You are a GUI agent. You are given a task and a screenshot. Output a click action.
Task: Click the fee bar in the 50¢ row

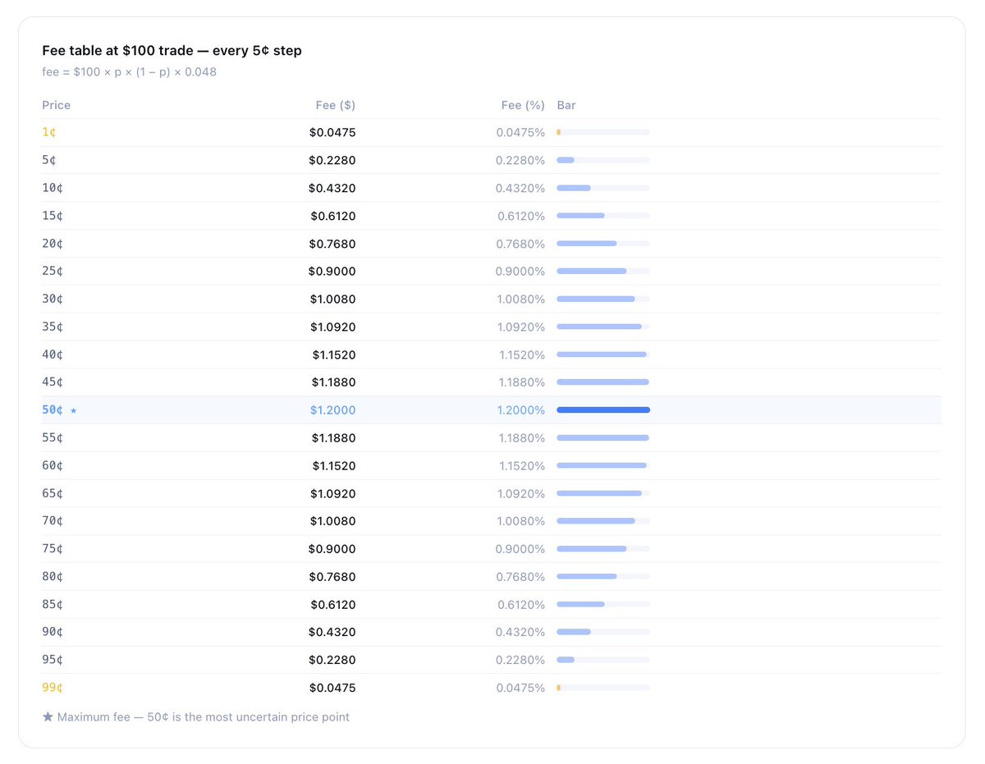(603, 410)
